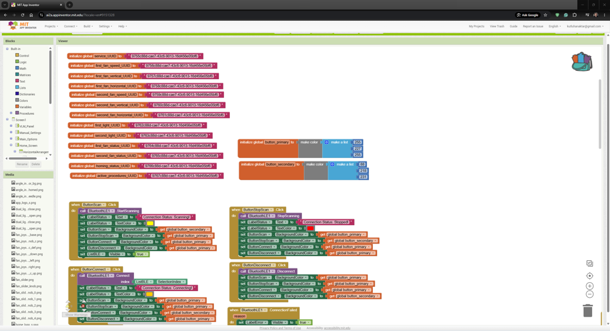Open the Settings menu
The image size is (610, 331).
[x=105, y=26]
